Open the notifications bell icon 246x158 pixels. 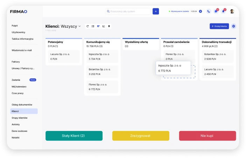223,11
